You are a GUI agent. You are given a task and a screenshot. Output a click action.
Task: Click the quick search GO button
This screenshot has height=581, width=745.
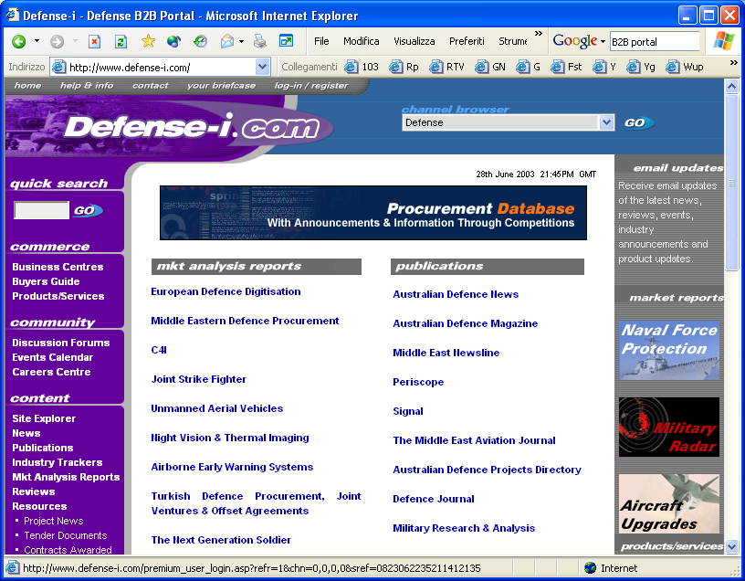88,211
